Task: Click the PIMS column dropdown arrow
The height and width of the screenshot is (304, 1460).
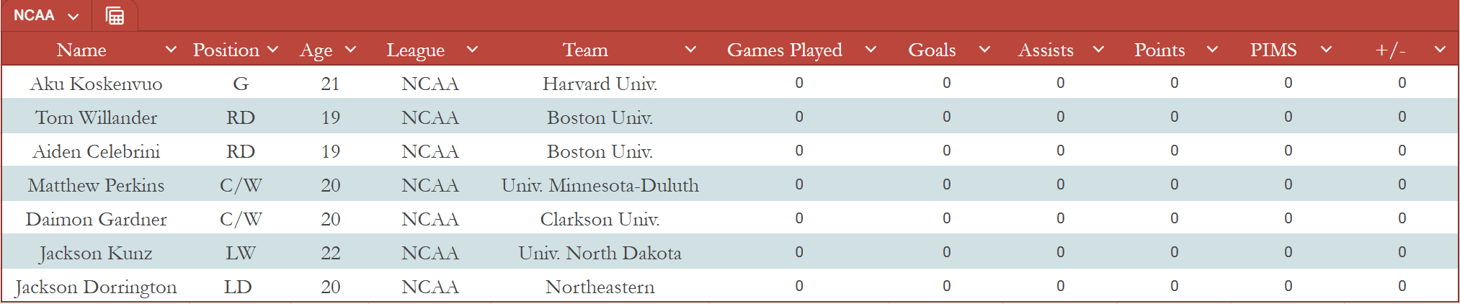Action: point(1326,50)
